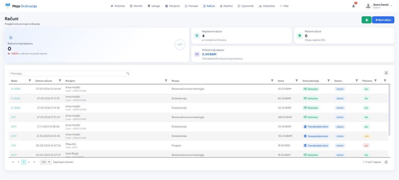The image size is (399, 180).
Task: Open the filter for Vrsta plaćanja column
Action: point(329,81)
